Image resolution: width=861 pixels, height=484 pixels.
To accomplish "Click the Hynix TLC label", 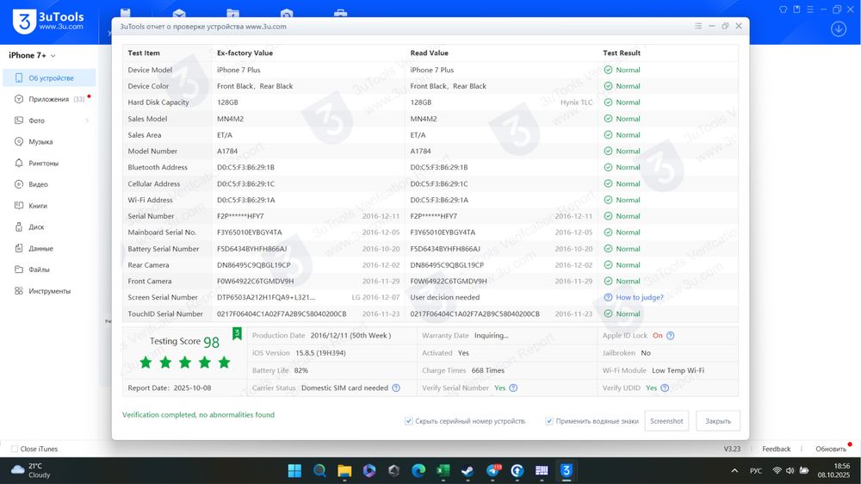I will click(577, 102).
